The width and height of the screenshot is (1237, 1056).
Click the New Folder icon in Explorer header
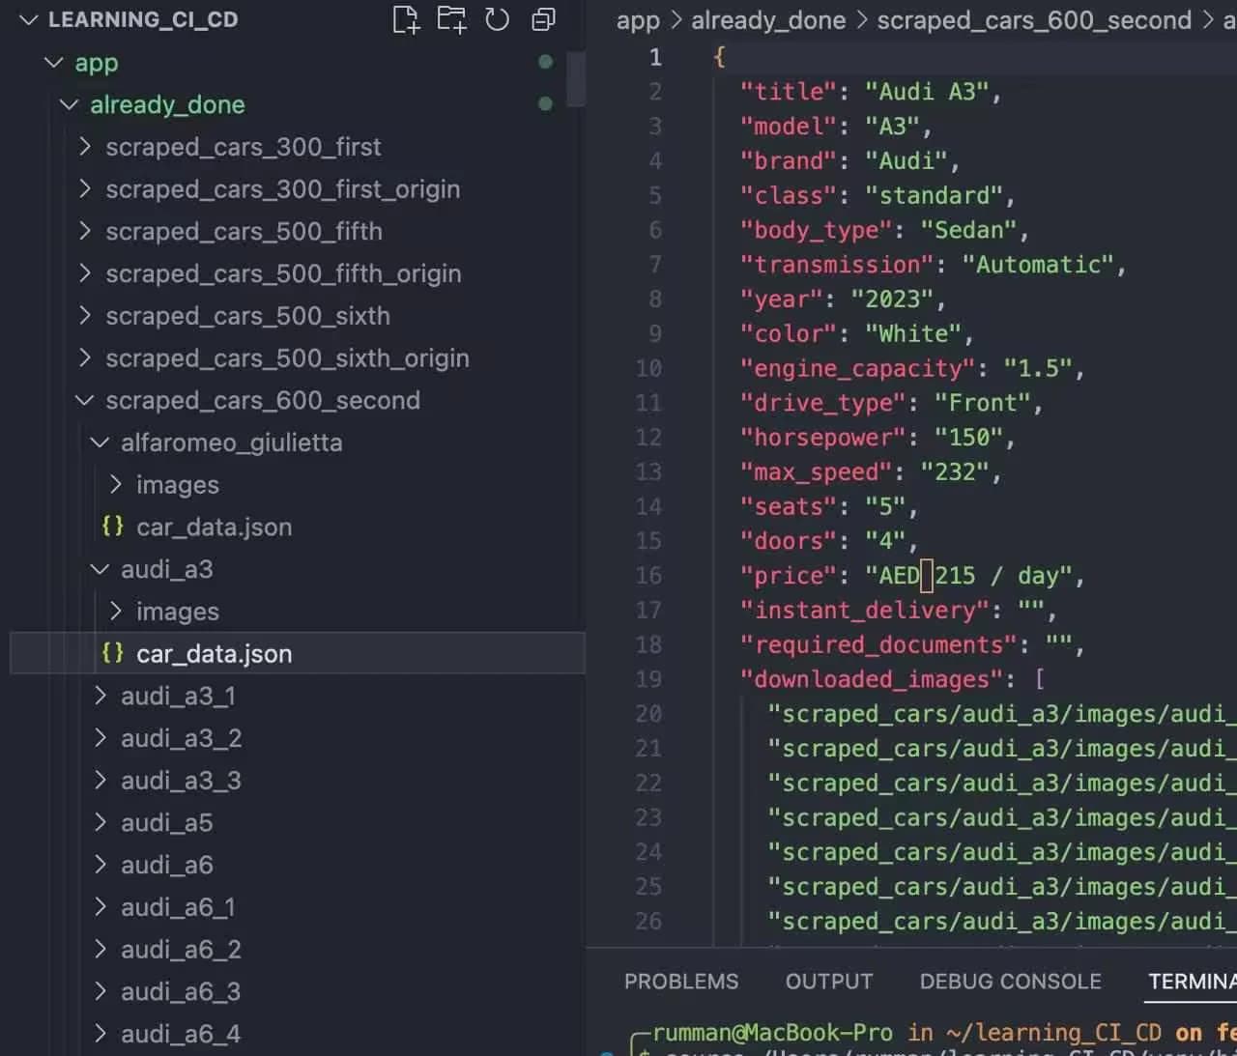[451, 19]
